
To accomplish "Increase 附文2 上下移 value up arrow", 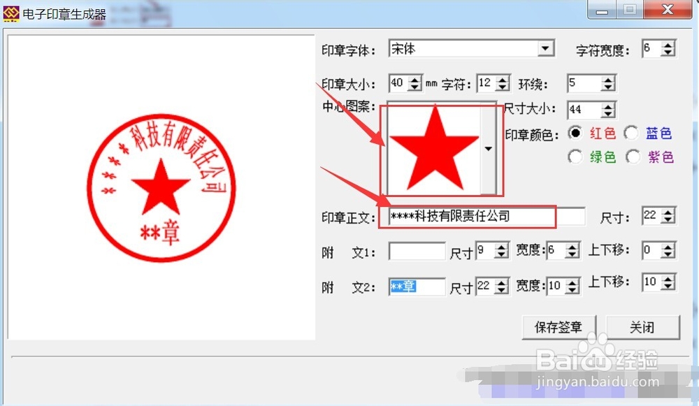I will 668,279.
